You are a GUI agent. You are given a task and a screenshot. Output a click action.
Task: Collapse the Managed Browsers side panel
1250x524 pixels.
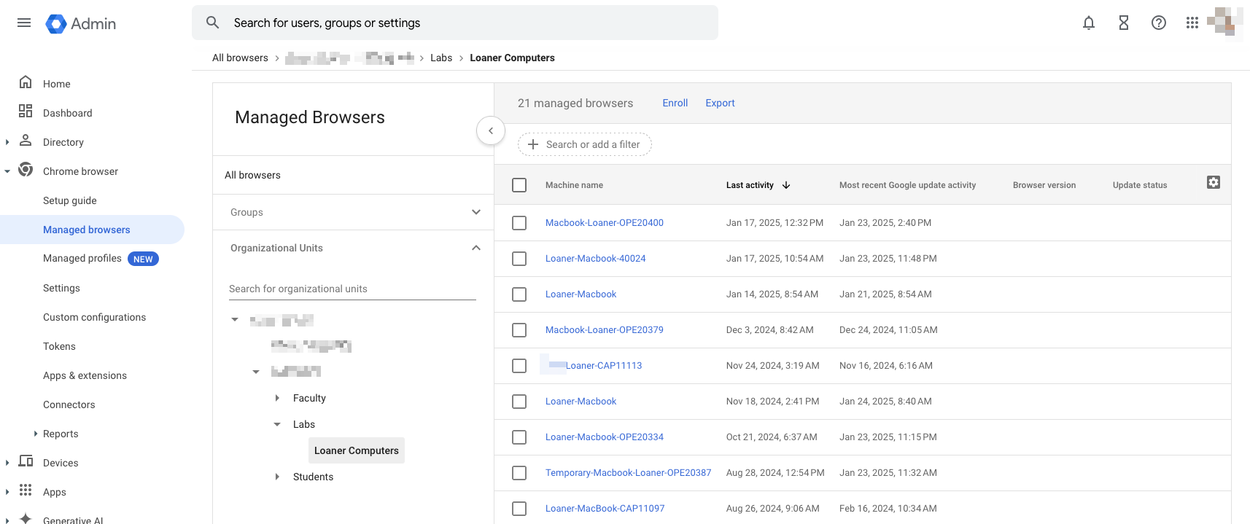[x=491, y=131]
